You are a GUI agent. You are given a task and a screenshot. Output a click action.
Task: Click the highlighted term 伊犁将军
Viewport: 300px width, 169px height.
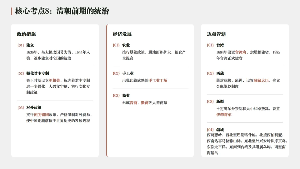224,115
